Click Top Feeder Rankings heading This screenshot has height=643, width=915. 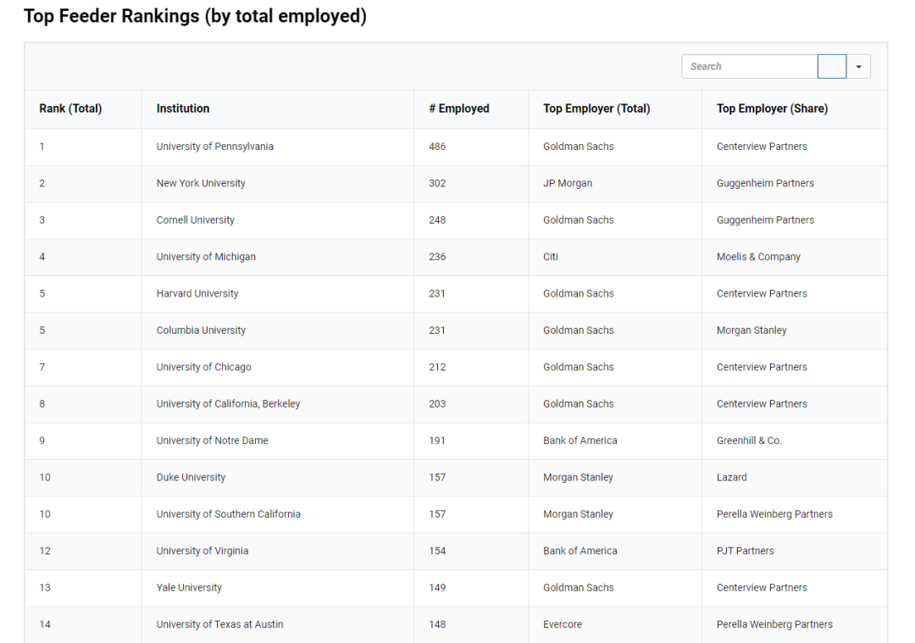195,16
